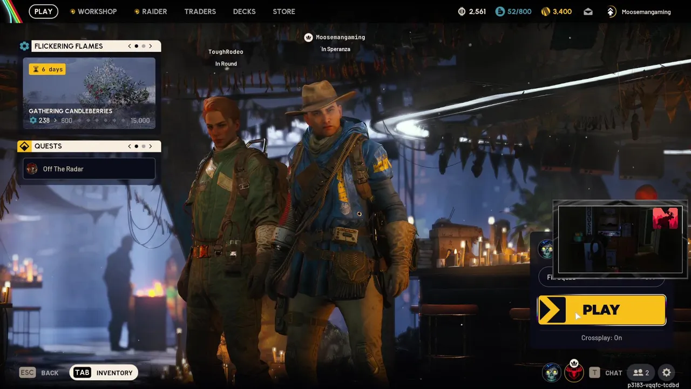
Task: Click the Moosemangaming profile rank icon
Action: (611, 11)
